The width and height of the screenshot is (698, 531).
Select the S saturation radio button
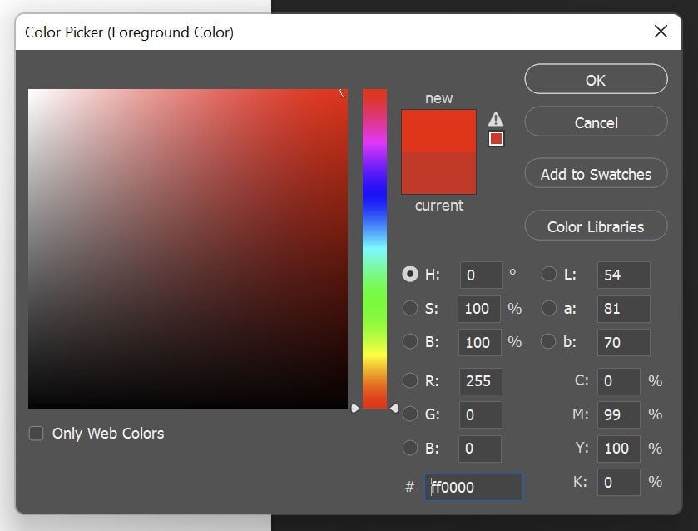(410, 308)
